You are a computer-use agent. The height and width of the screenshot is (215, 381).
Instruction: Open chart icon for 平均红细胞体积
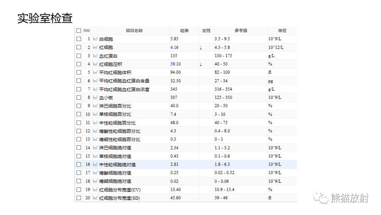tap(95, 72)
